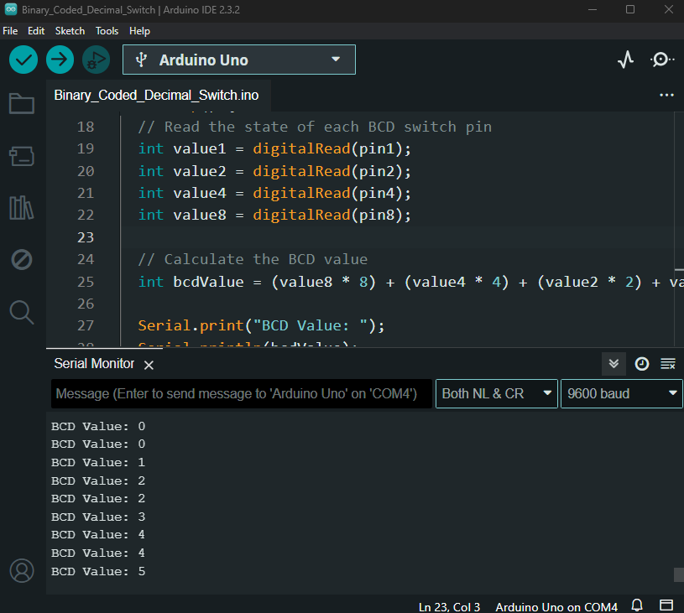Click the serial message input field
This screenshot has width=684, height=613.
[x=241, y=393]
